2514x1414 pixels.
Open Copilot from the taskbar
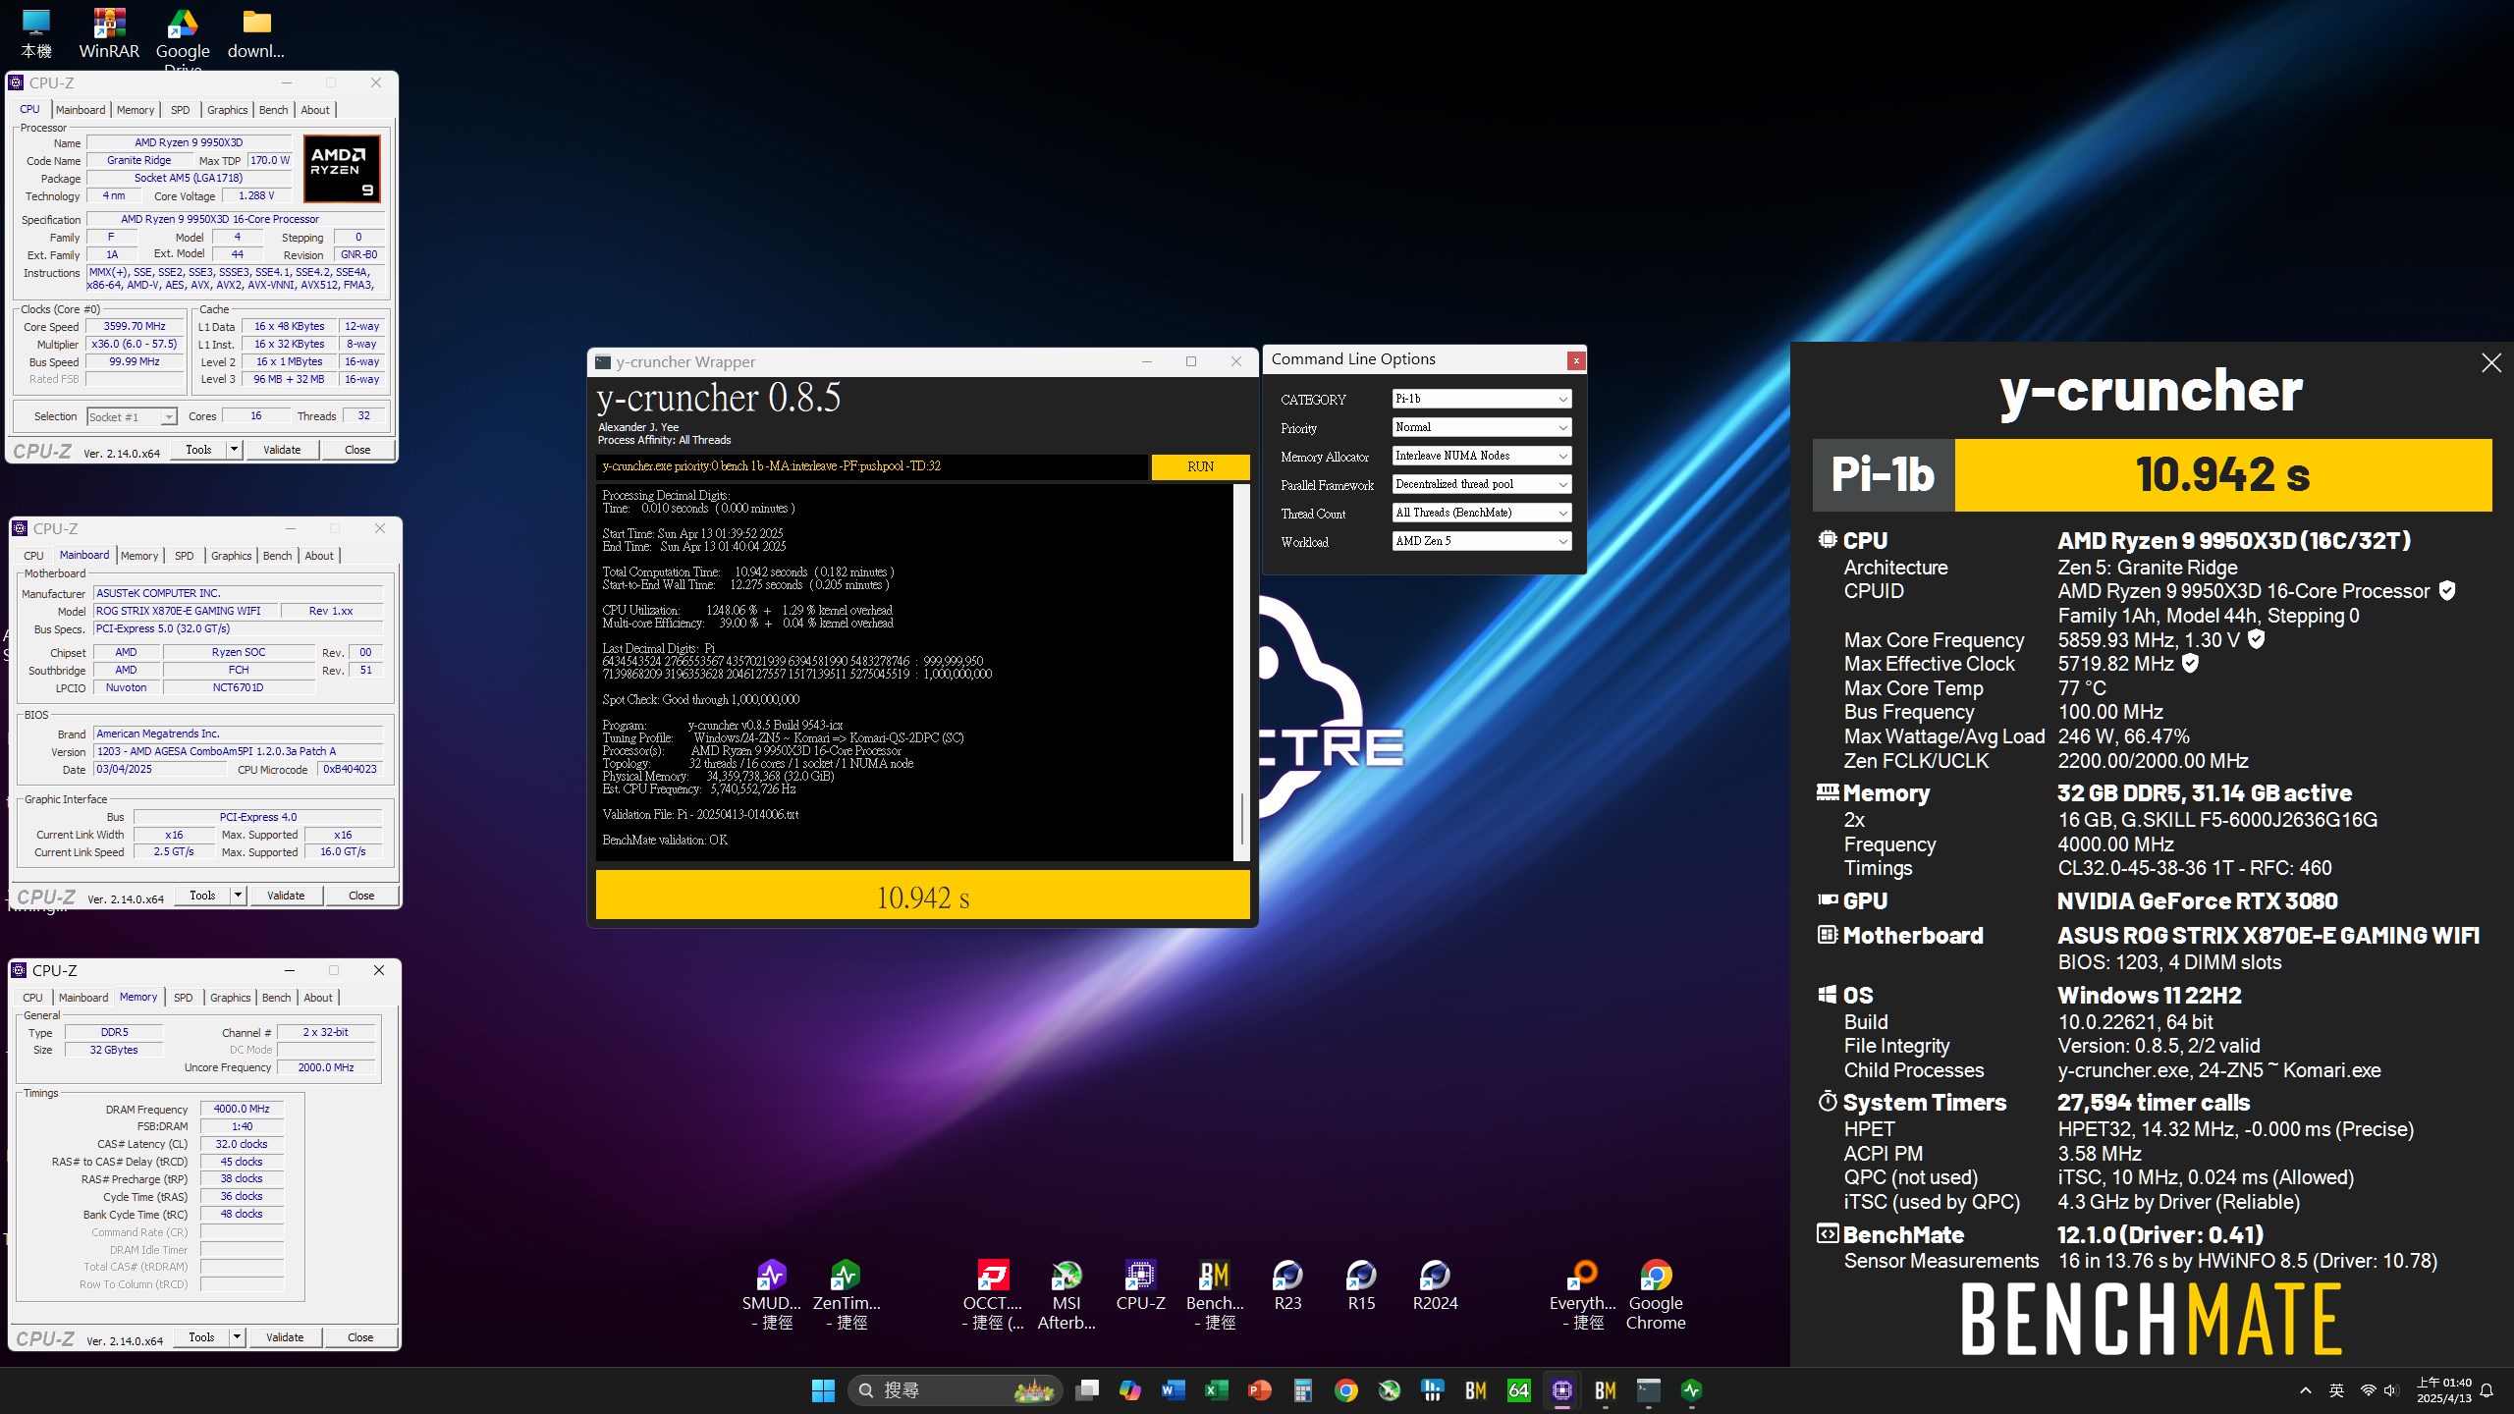pyautogui.click(x=1130, y=1390)
